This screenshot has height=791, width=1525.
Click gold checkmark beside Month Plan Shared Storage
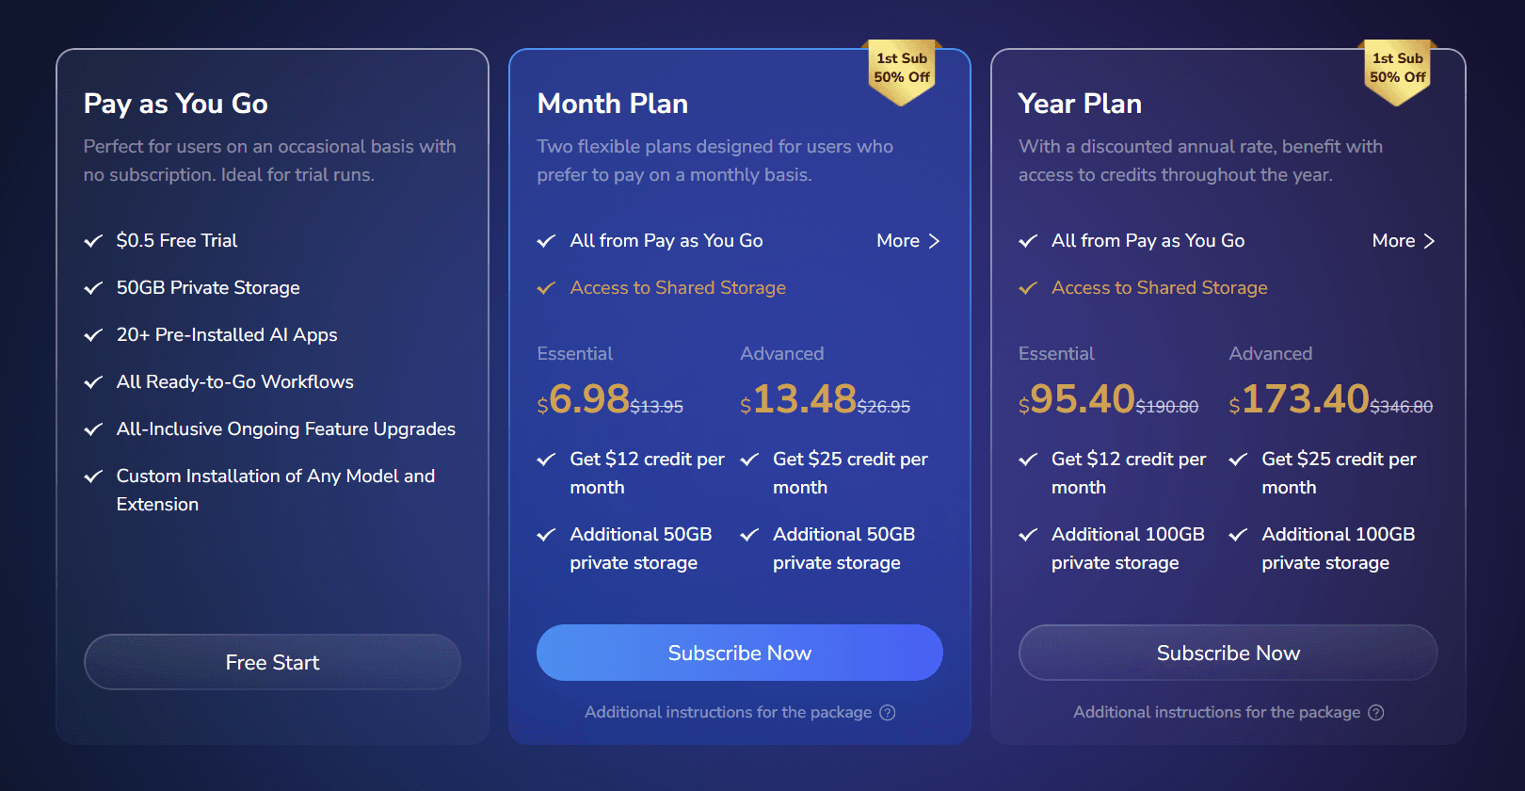[x=546, y=288]
